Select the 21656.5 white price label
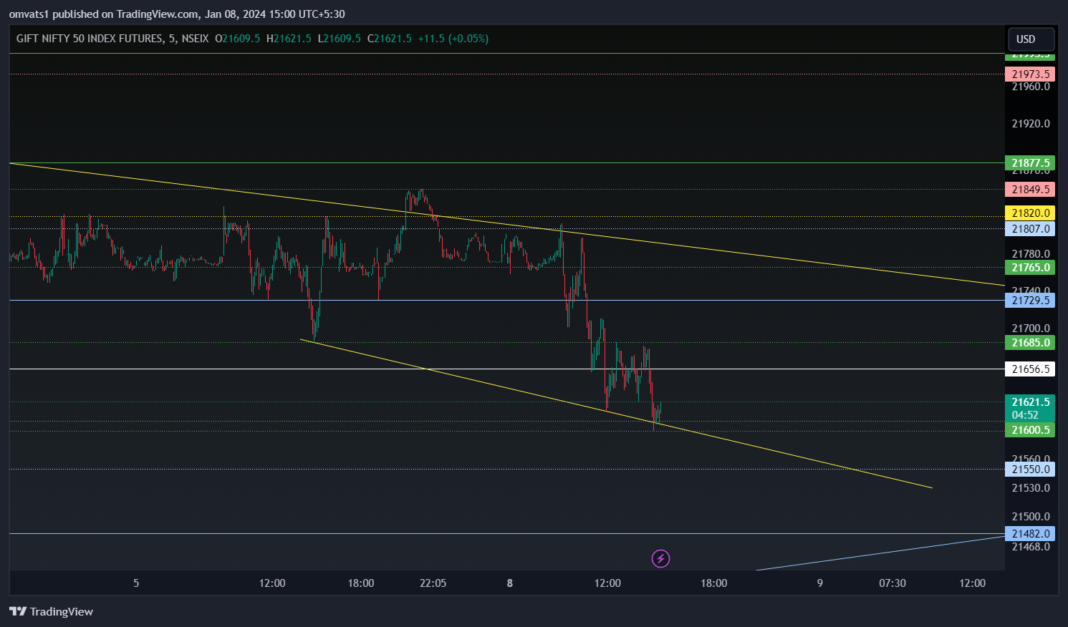 pyautogui.click(x=1030, y=369)
